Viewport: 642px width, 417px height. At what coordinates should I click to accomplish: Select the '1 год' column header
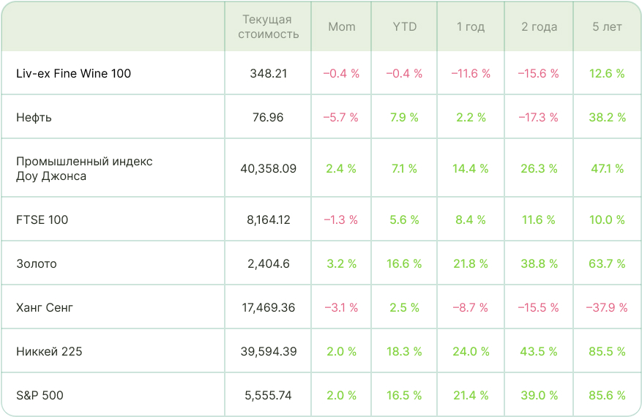click(470, 27)
